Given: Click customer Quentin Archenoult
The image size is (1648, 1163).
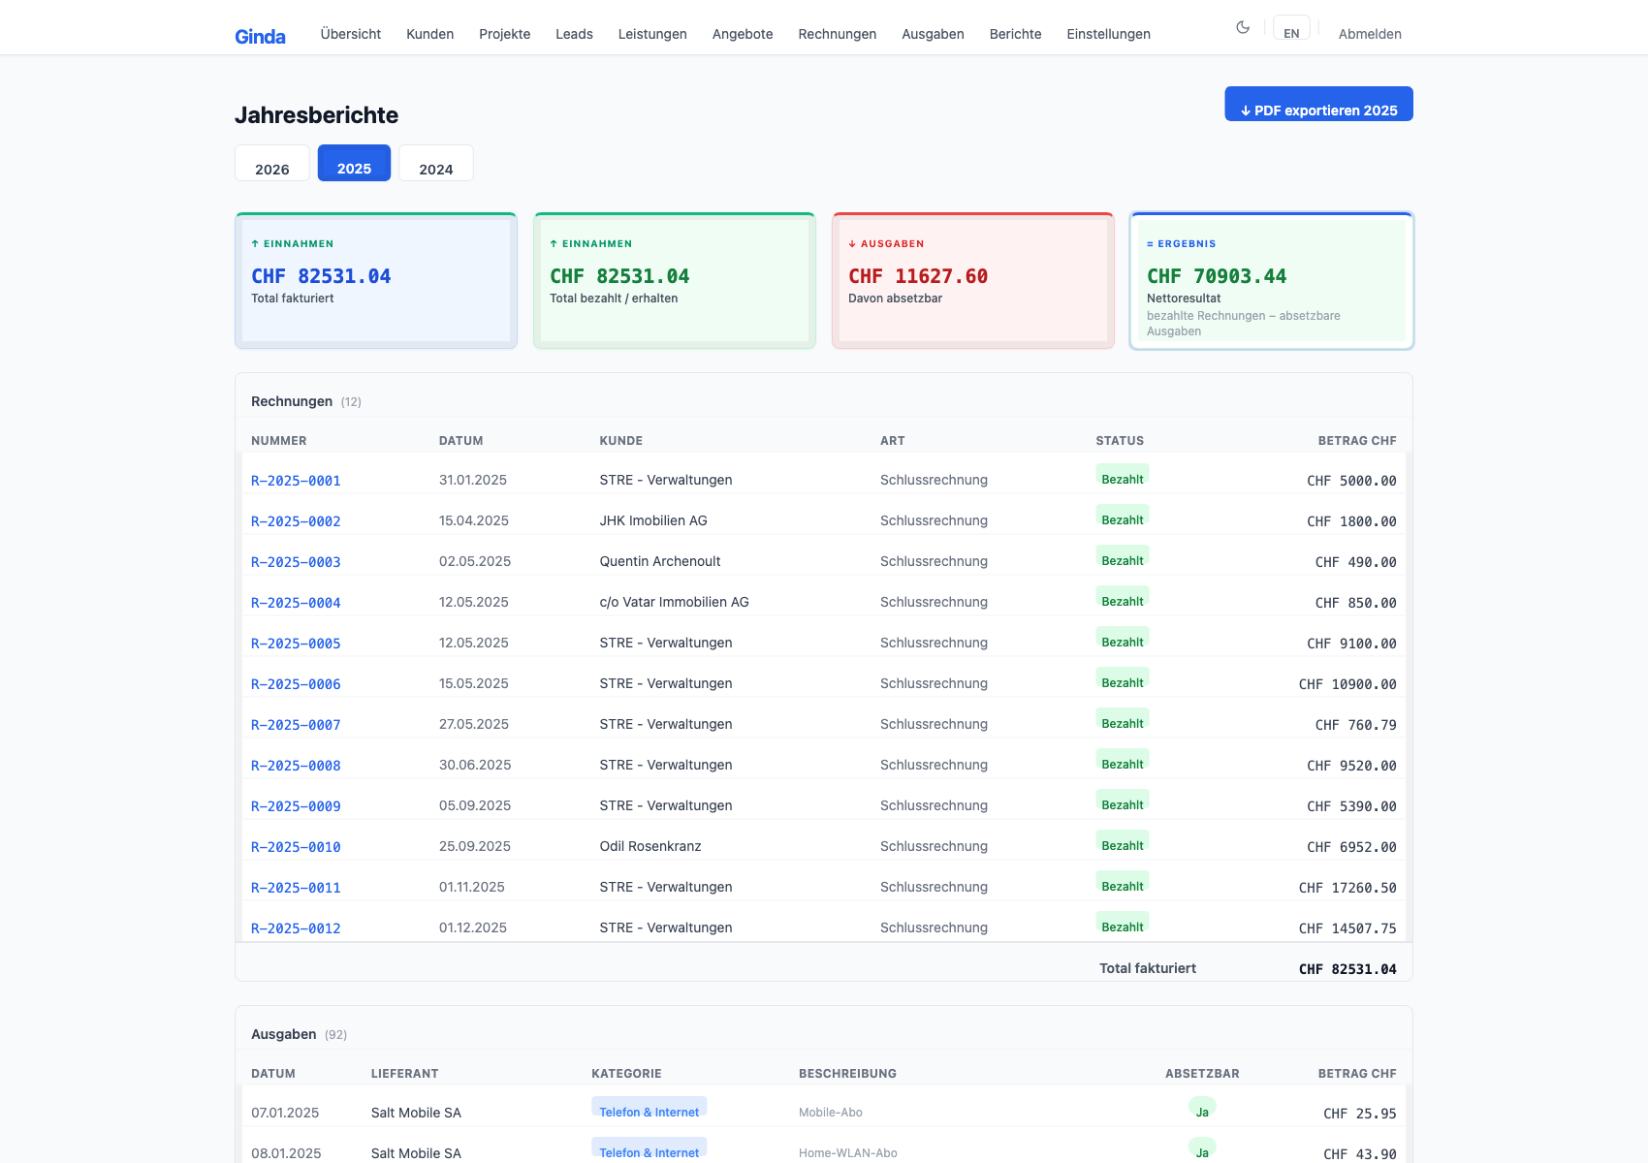Looking at the screenshot, I should click(660, 561).
